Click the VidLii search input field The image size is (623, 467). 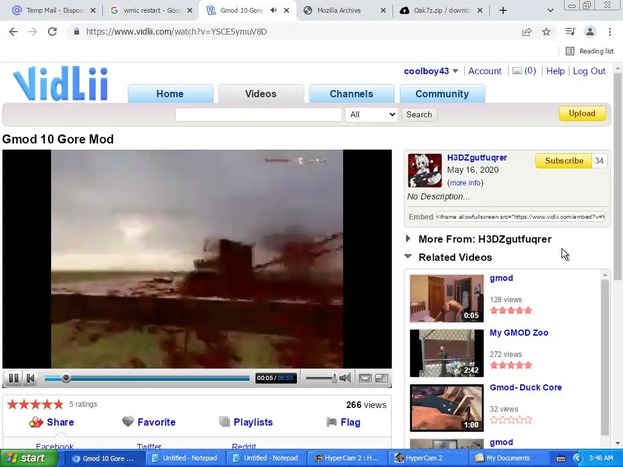click(259, 114)
